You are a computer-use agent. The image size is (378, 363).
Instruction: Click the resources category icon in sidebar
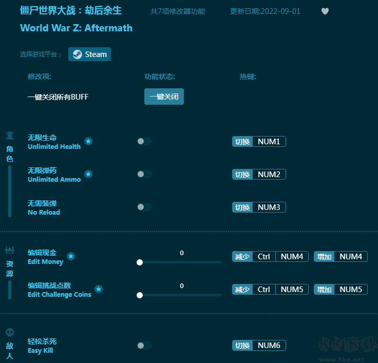coord(10,251)
